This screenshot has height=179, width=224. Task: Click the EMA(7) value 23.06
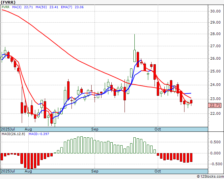pos(79,7)
